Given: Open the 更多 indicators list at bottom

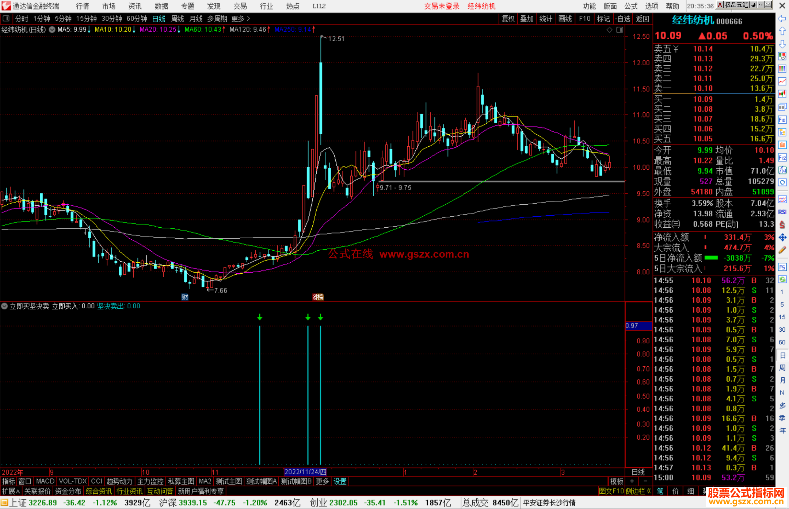Looking at the screenshot, I should click(322, 481).
